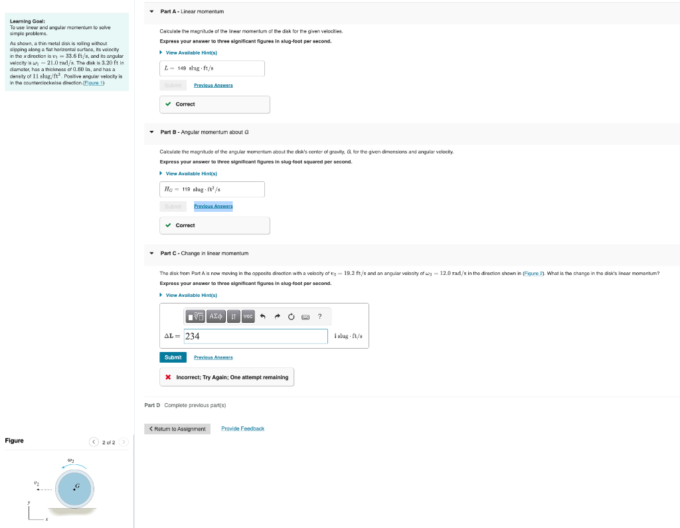Collapse Part C Change in linear momentum
This screenshot has width=680, height=528.
[x=151, y=253]
